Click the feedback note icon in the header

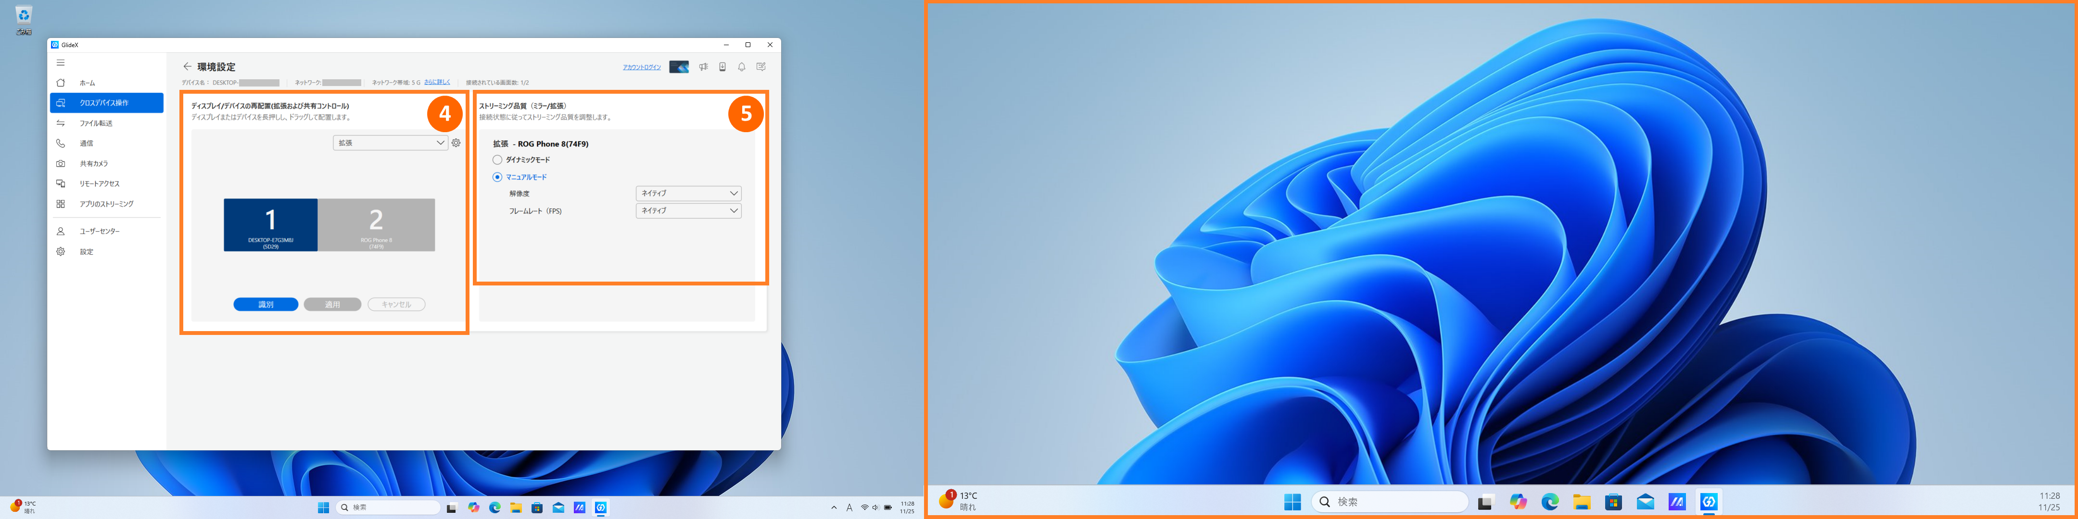[x=760, y=67]
